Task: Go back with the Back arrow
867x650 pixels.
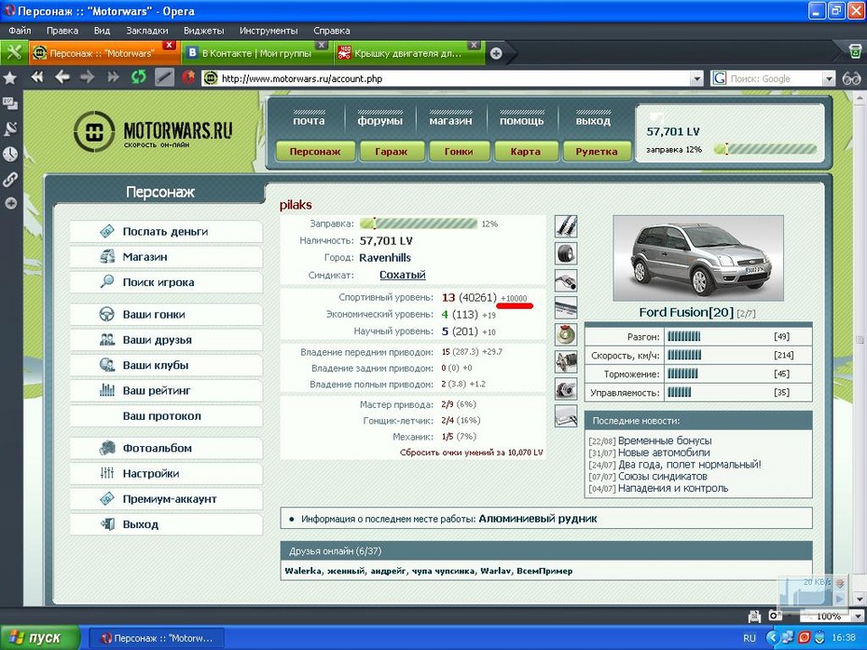Action: tap(62, 77)
